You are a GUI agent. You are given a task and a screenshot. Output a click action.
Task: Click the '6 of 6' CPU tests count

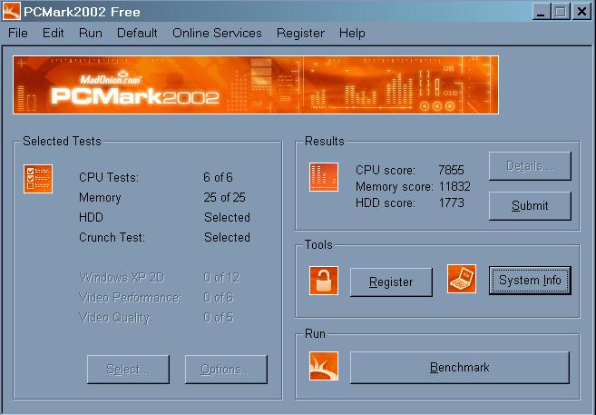coord(218,177)
